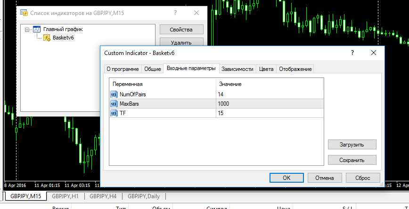The width and height of the screenshot is (409, 209).
Task: Click the Главный график chart icon
Action: pos(37,30)
